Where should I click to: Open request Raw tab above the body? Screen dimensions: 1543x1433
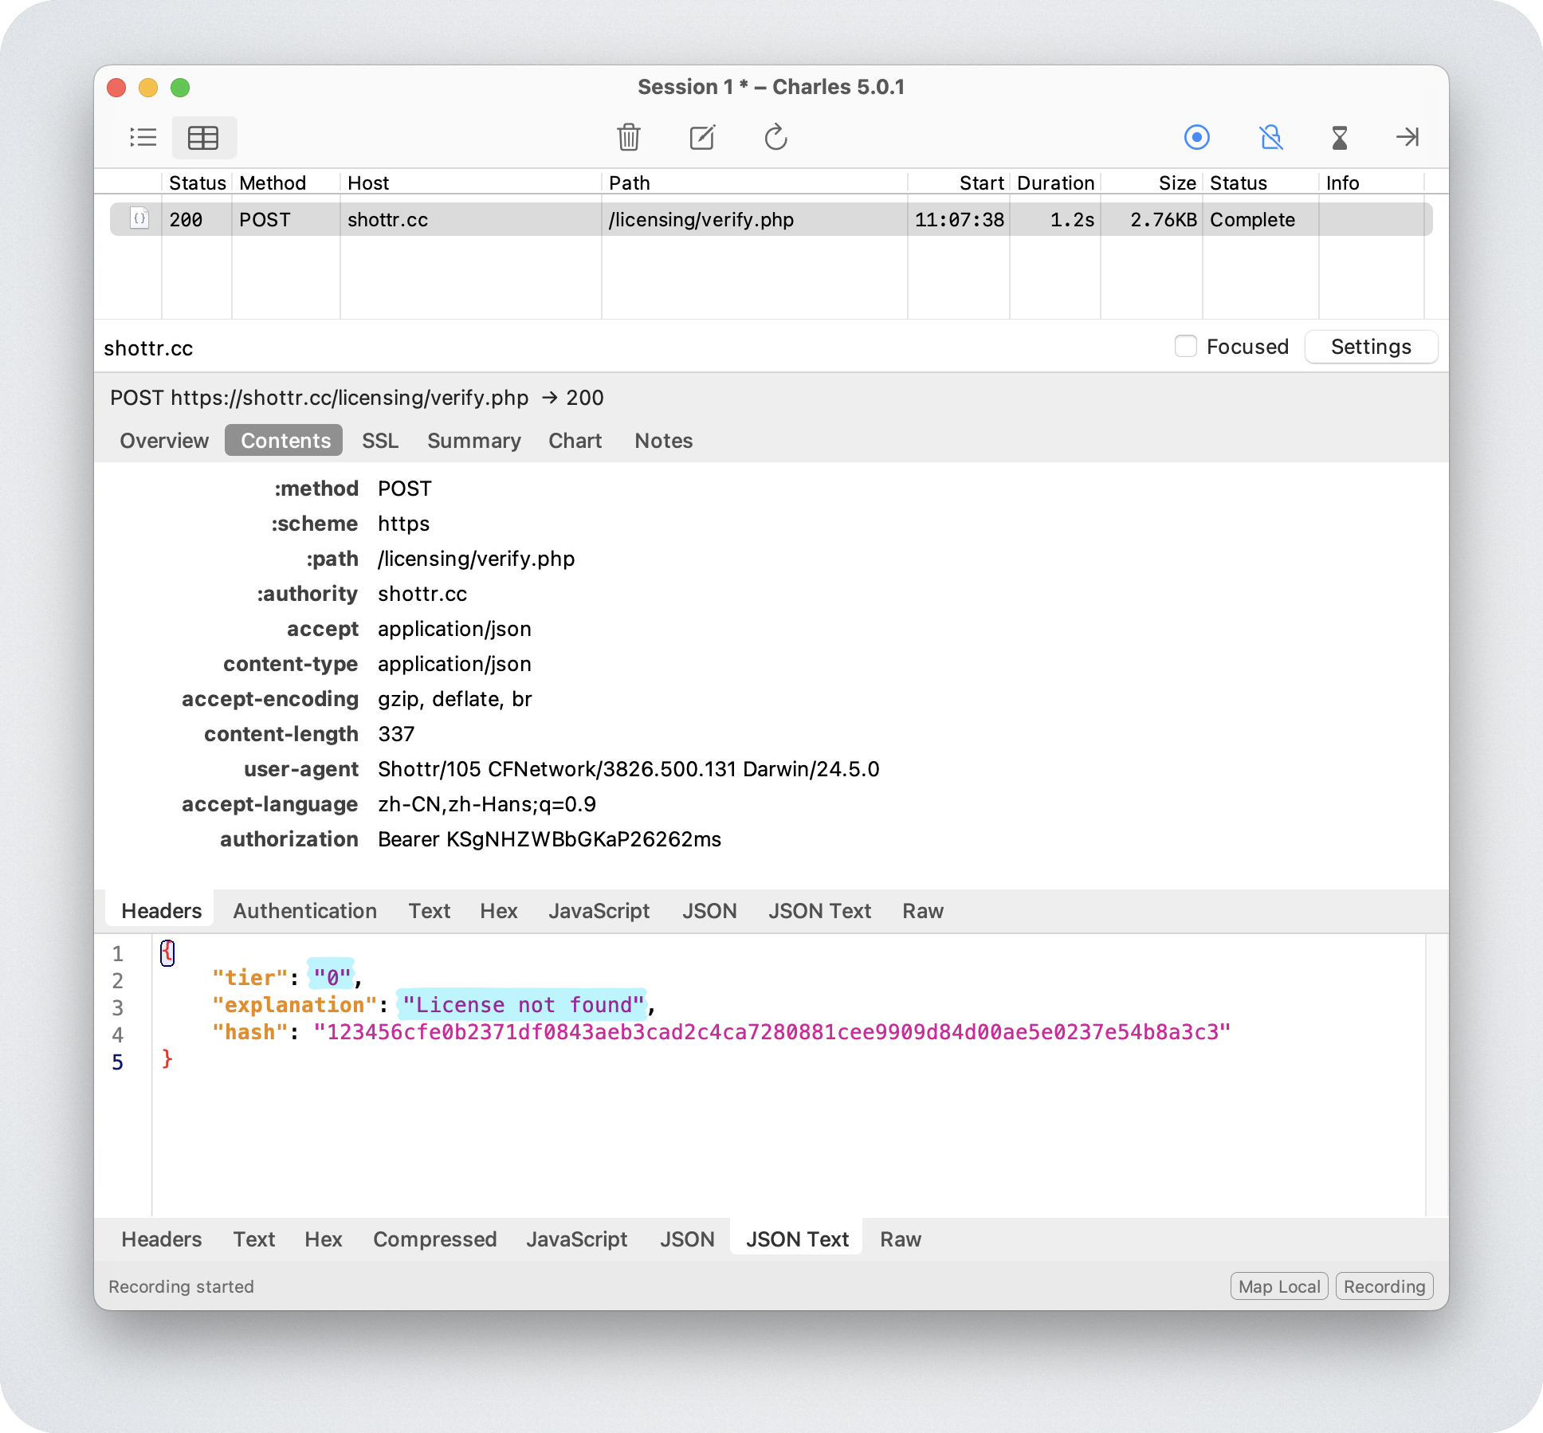[923, 911]
